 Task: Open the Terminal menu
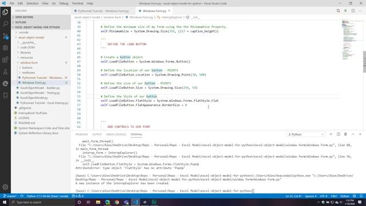coord(78,3)
